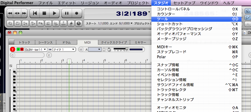Open the エンド 5|1|000 dropdown arrow
The height and width of the screenshot is (112, 251).
132,23
